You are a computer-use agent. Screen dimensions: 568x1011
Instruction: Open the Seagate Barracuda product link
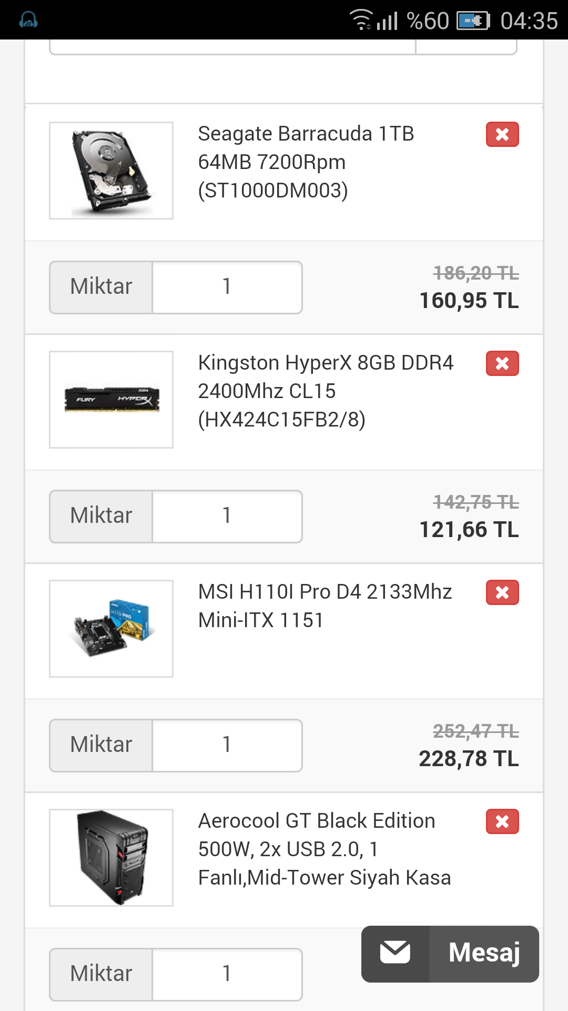[305, 162]
